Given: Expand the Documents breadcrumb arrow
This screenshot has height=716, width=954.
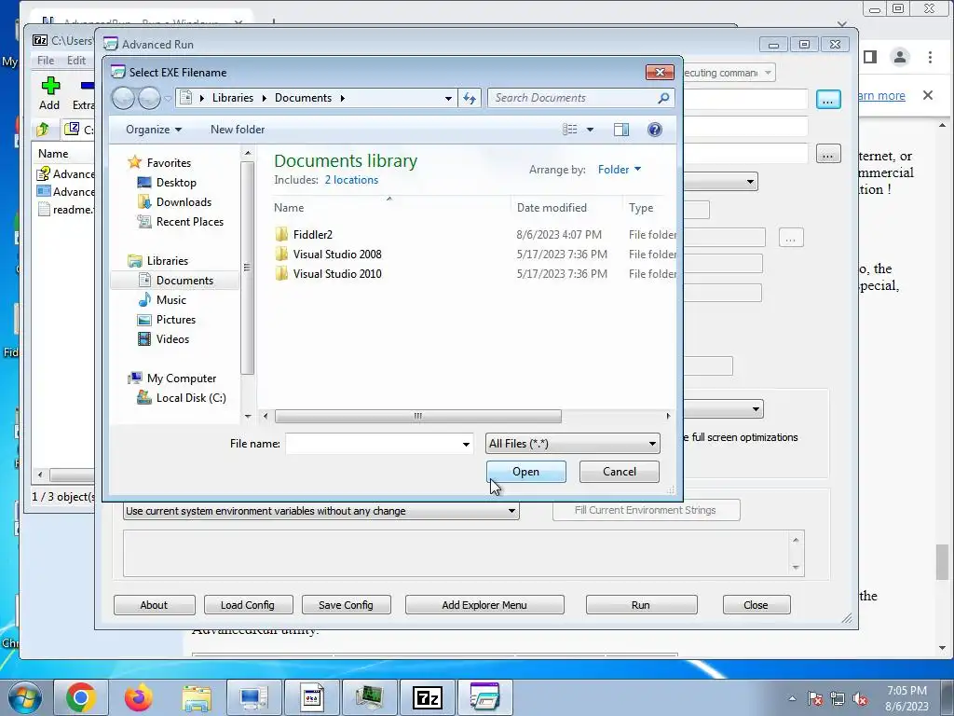Looking at the screenshot, I should click(343, 98).
